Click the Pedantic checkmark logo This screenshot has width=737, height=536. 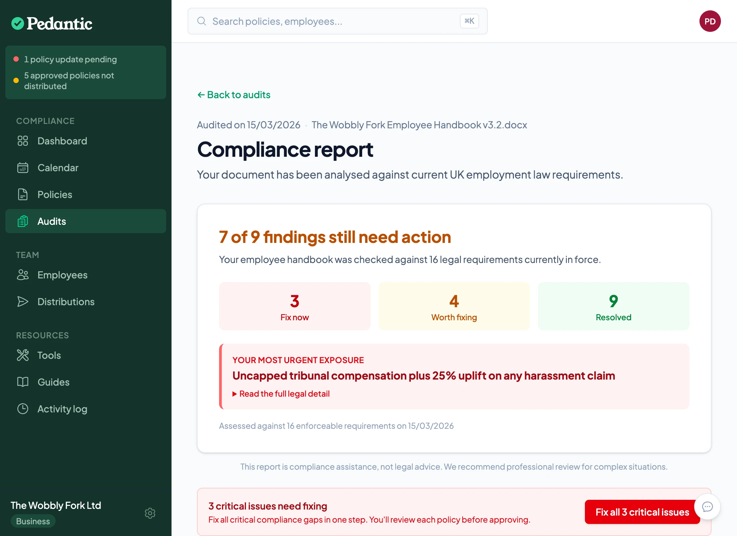(x=18, y=23)
